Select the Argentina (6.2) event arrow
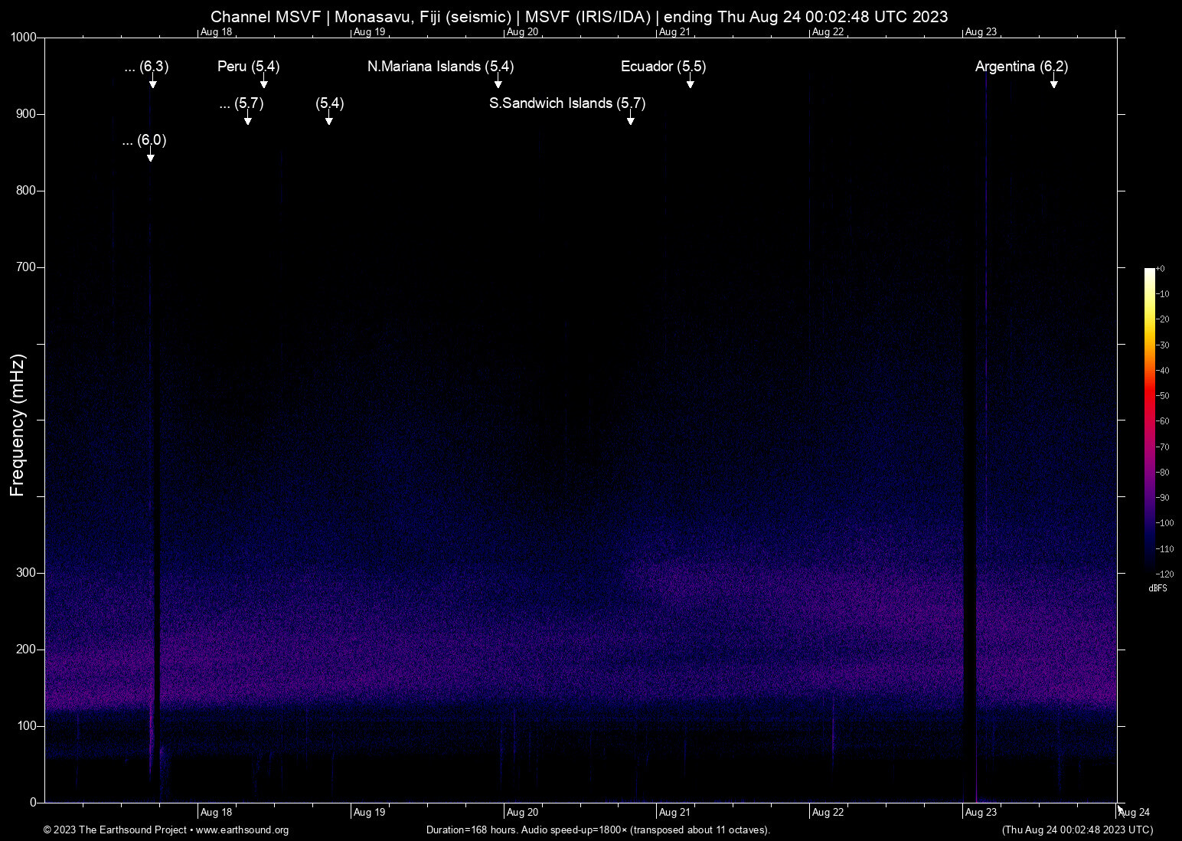Screen dimensions: 1182x841 (x=1054, y=83)
